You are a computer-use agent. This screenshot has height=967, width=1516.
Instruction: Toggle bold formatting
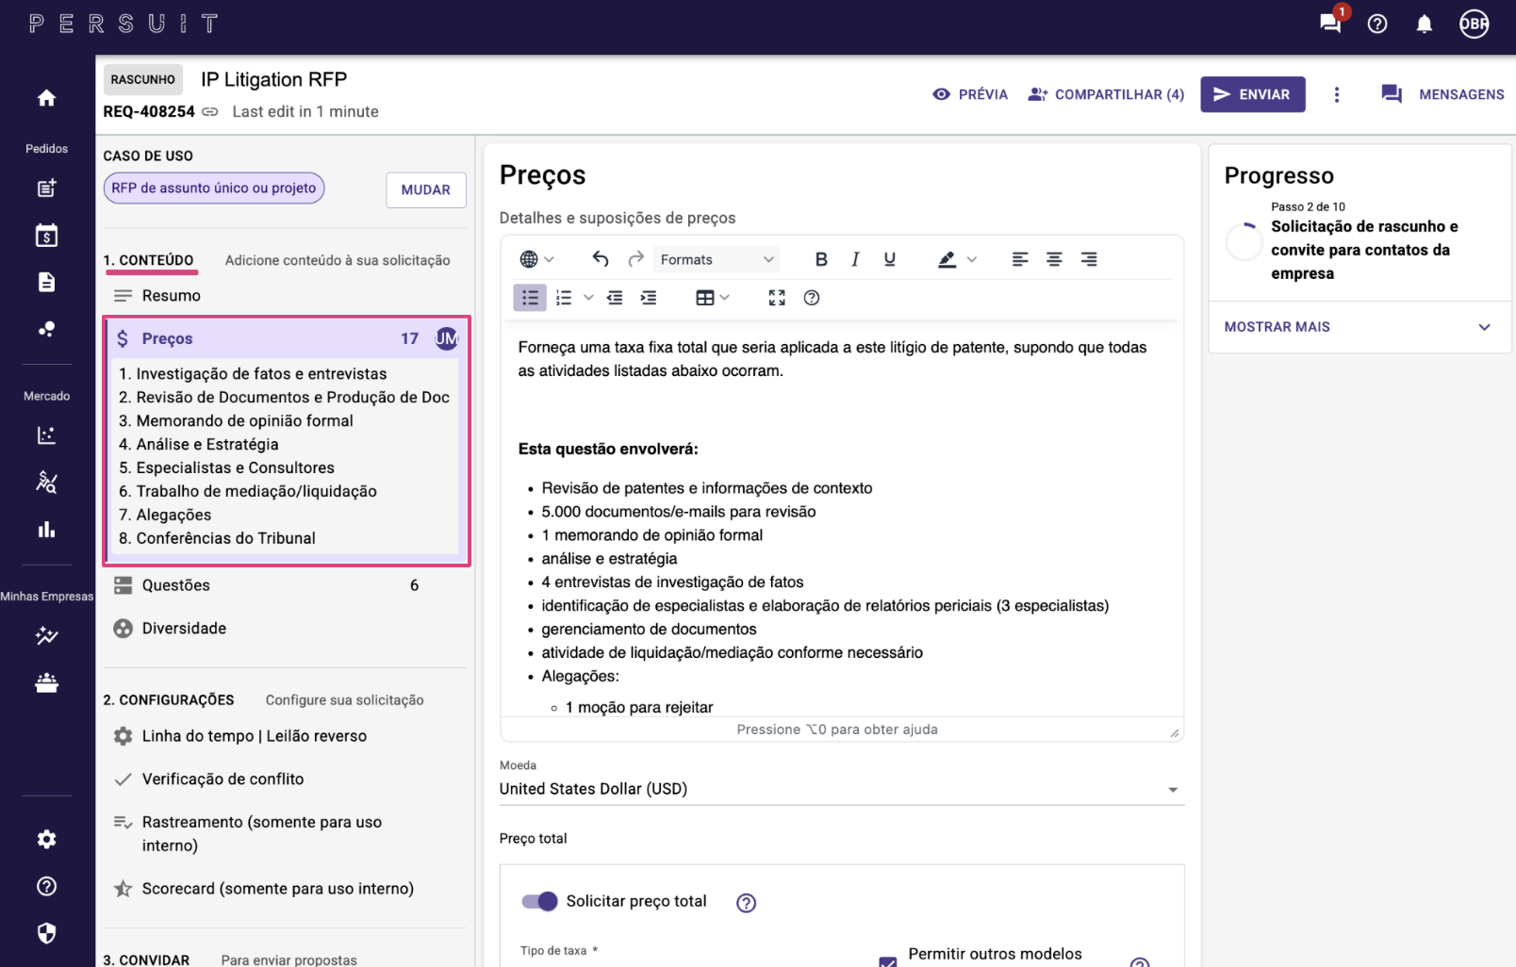pos(821,259)
